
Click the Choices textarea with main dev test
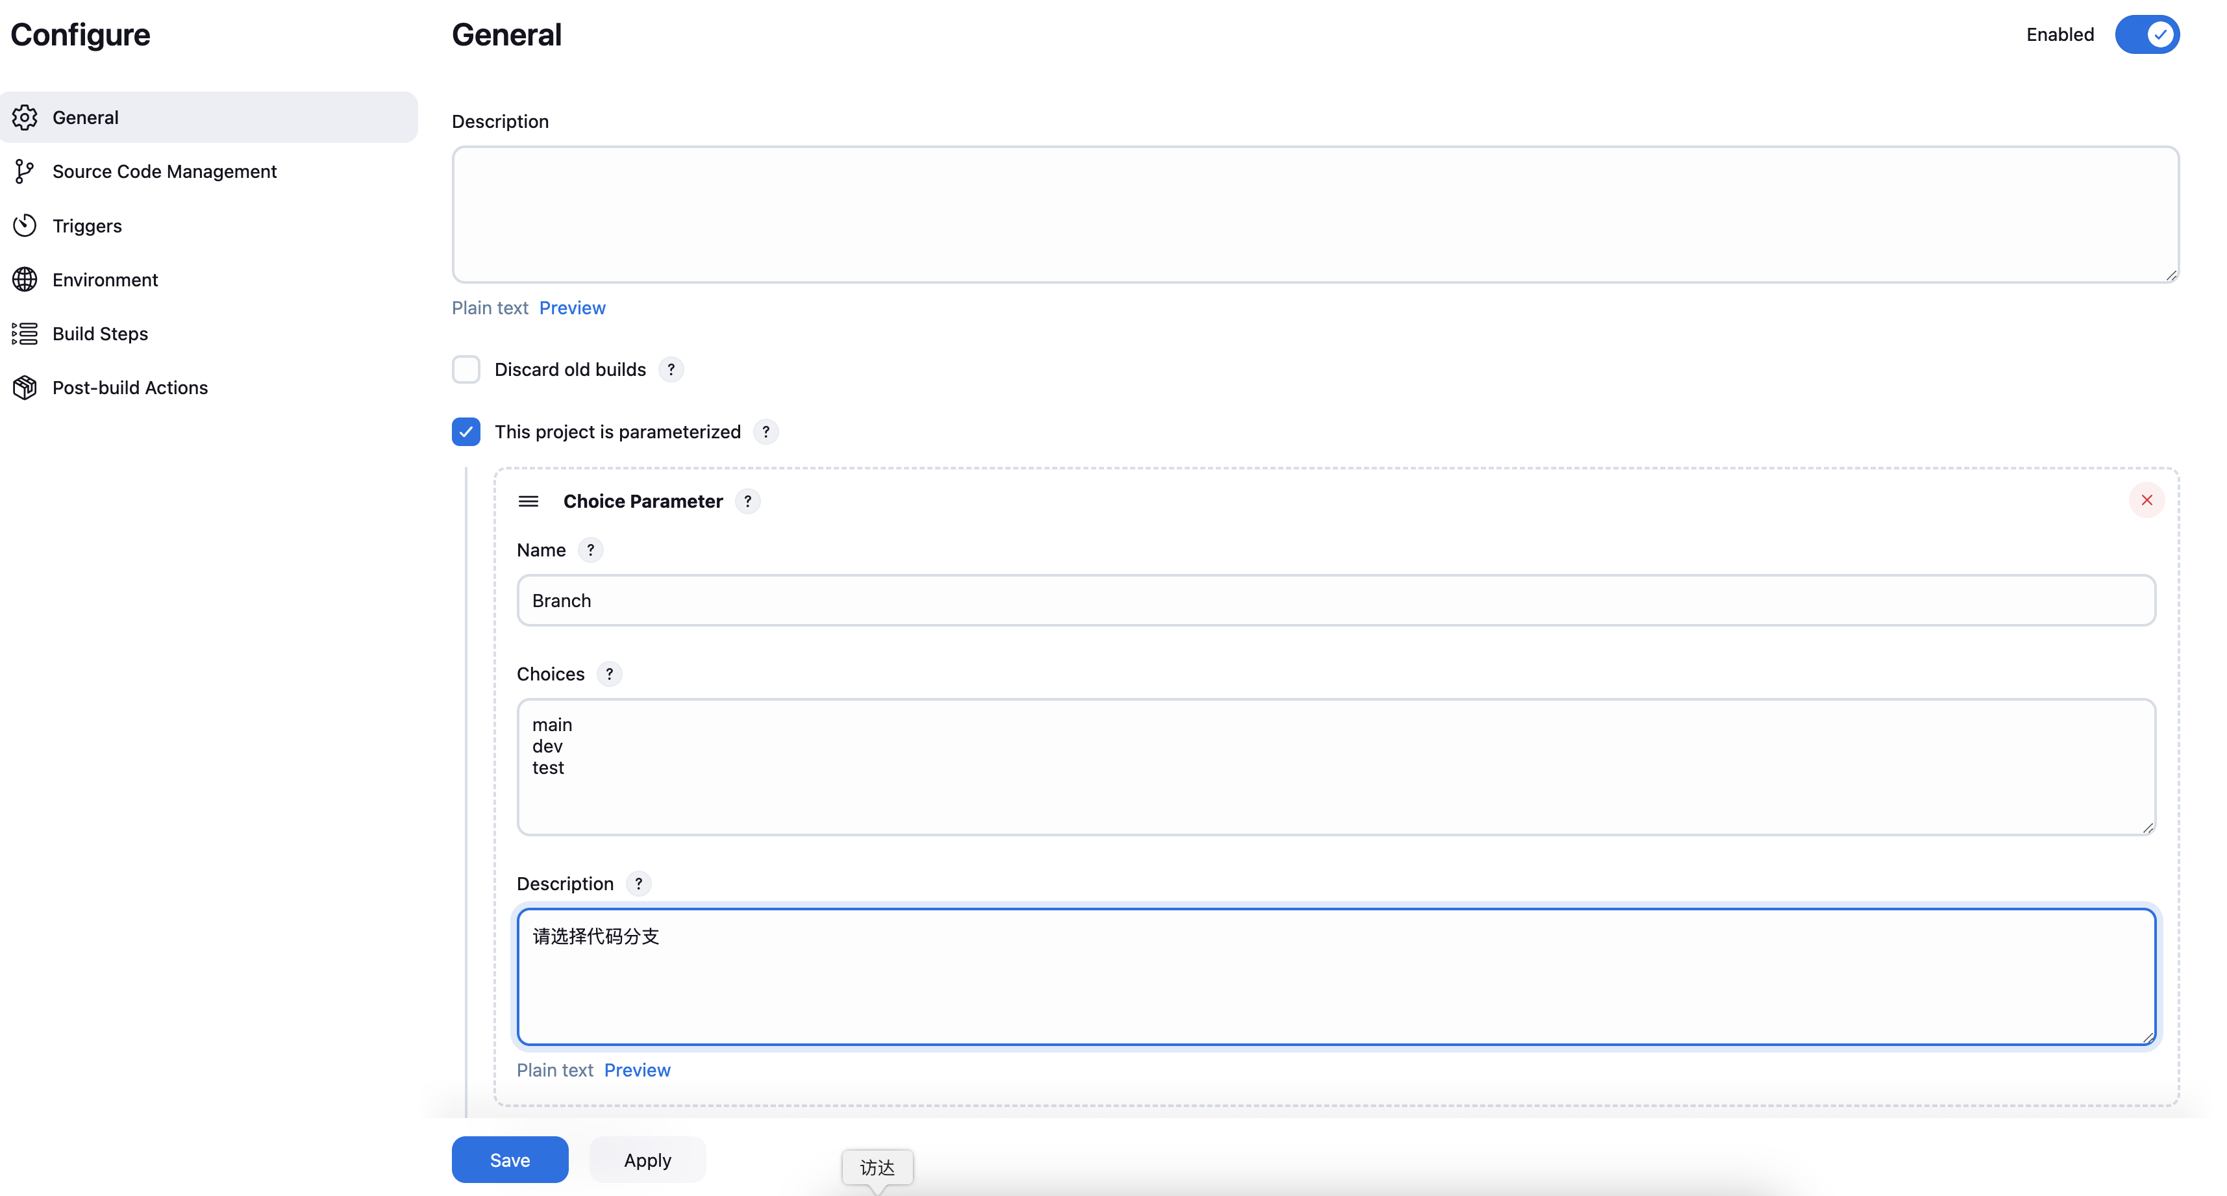pyautogui.click(x=1336, y=767)
